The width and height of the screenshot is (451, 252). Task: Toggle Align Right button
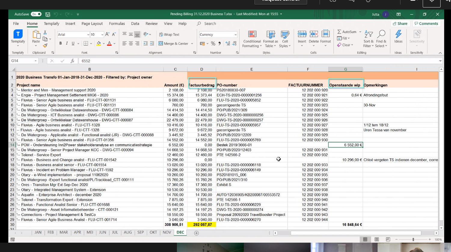pos(137,43)
